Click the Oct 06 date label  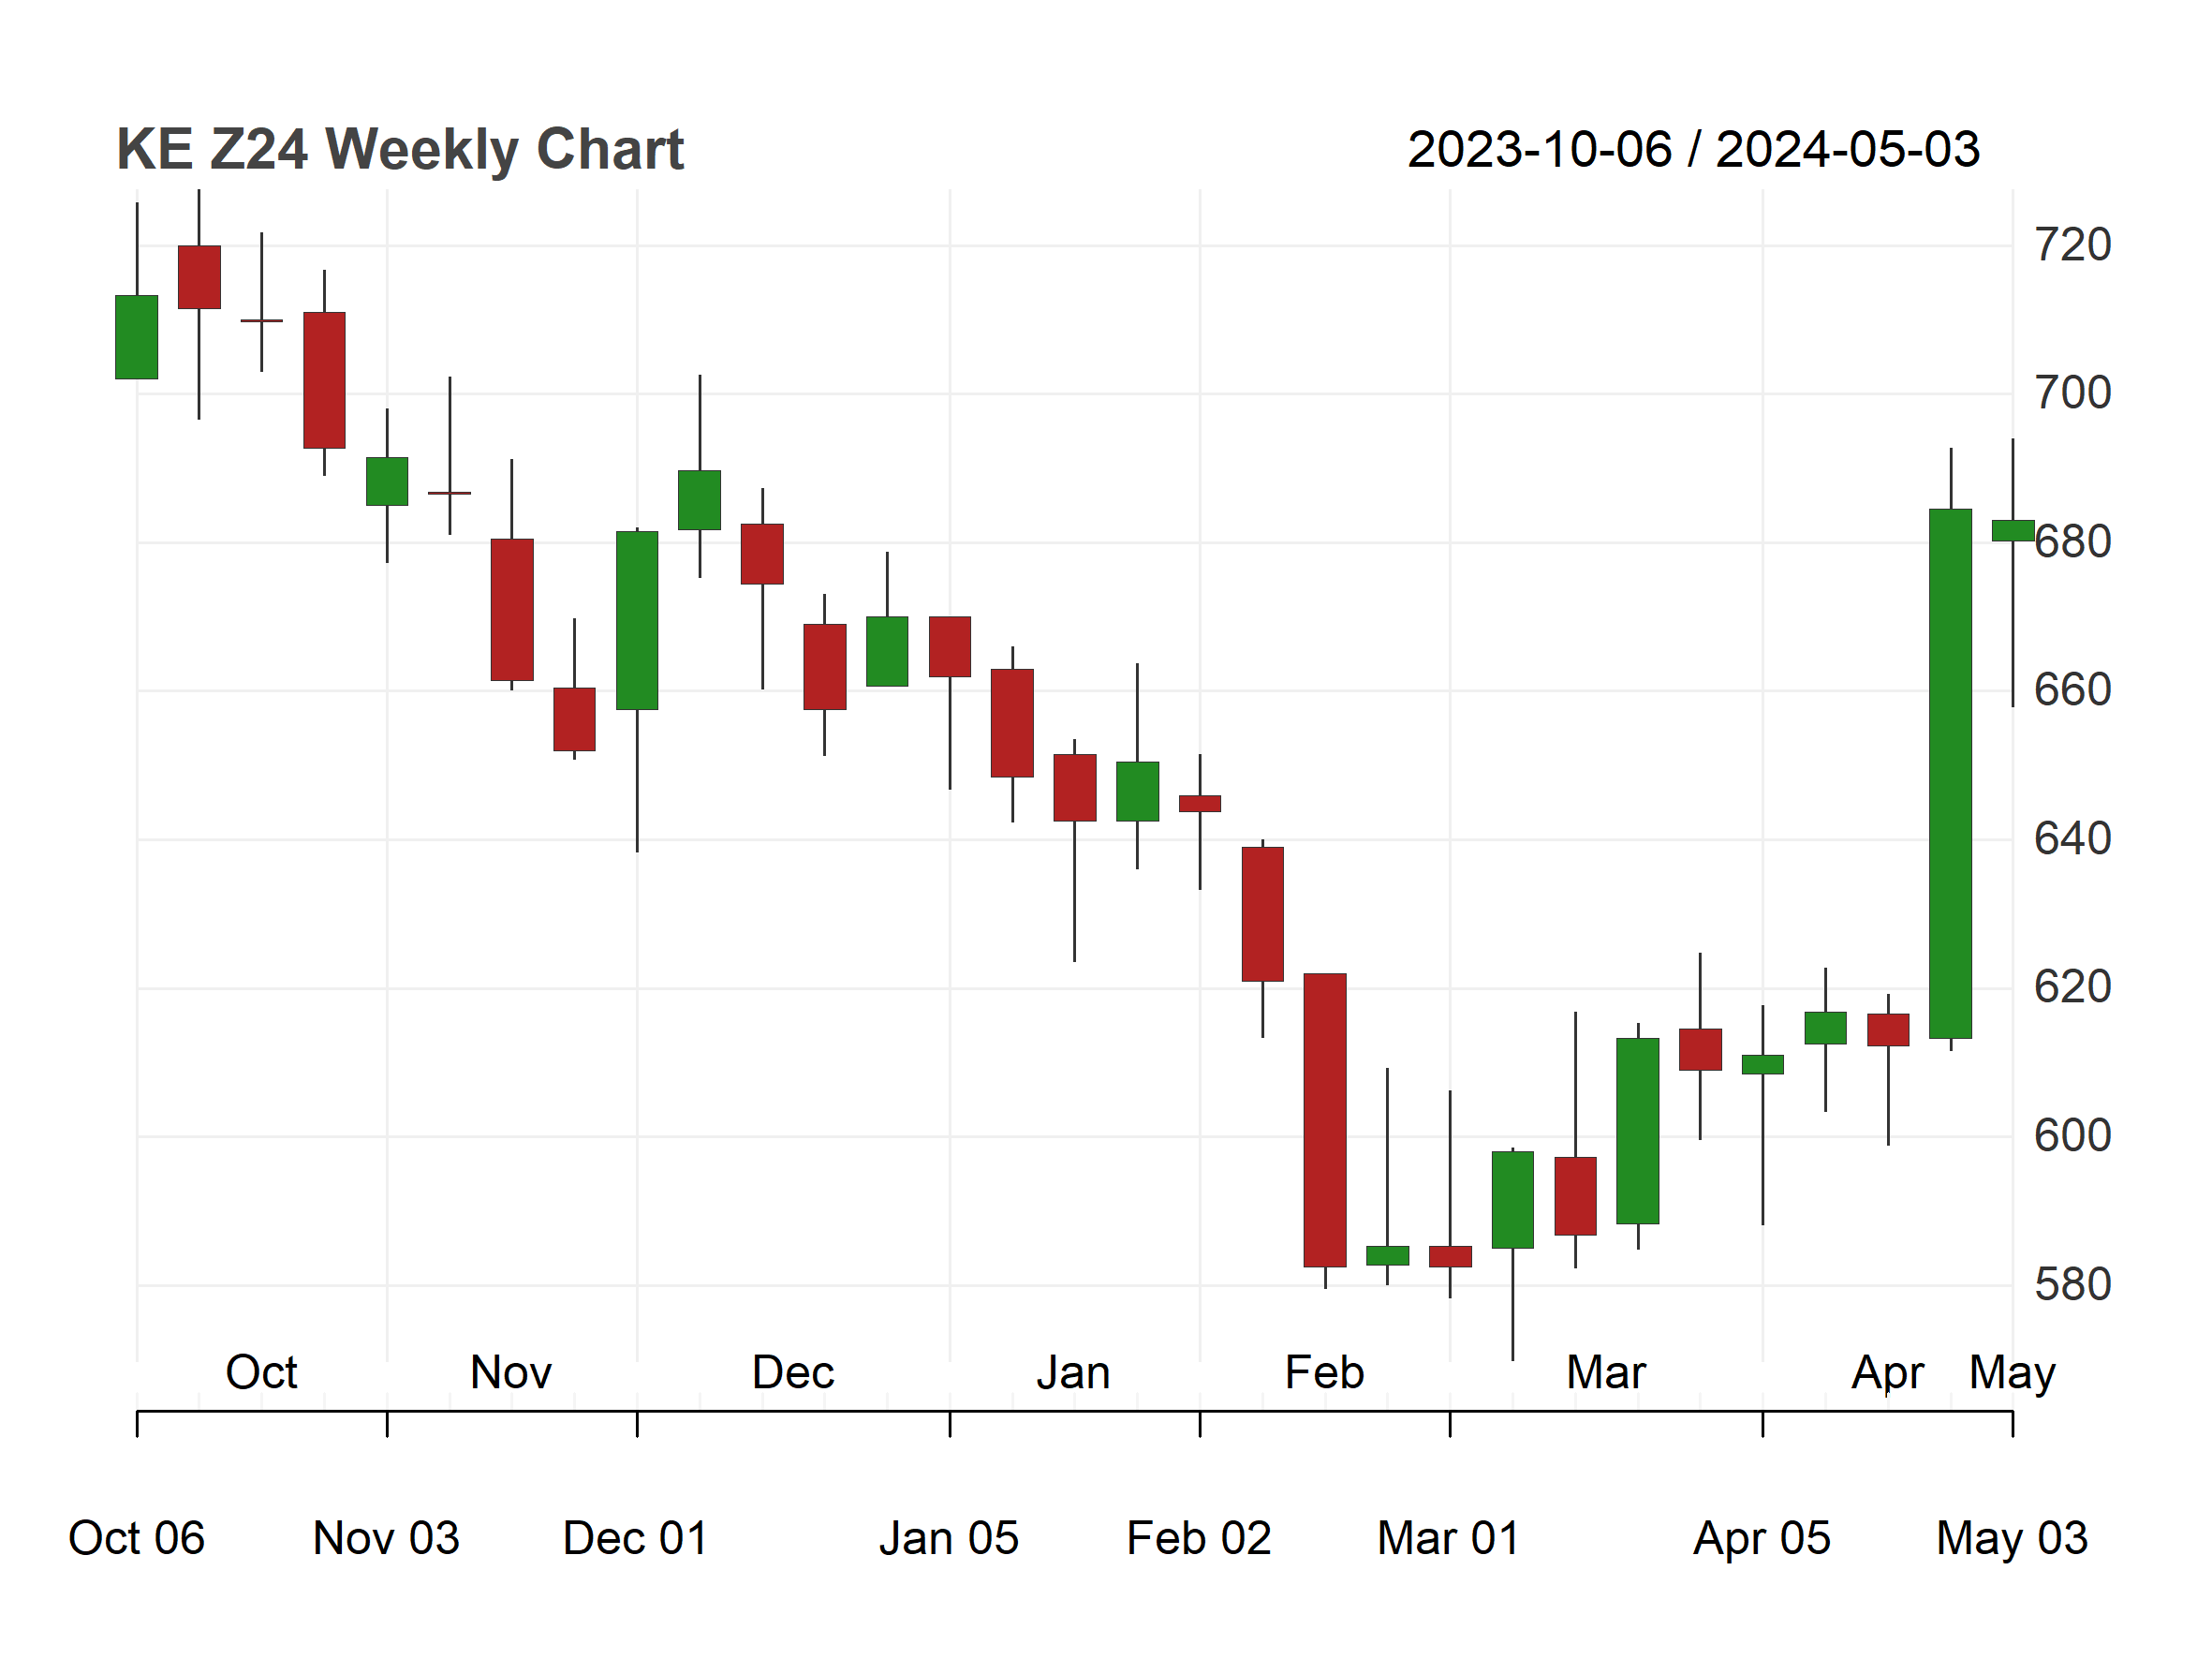(x=137, y=1538)
